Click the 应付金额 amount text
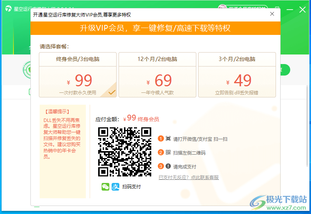Image resolution: width=311 pixels, height=214 pixels. (x=110, y=119)
